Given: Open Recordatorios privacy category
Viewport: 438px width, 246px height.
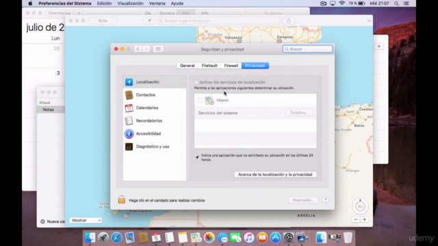Looking at the screenshot, I should pos(155,121).
